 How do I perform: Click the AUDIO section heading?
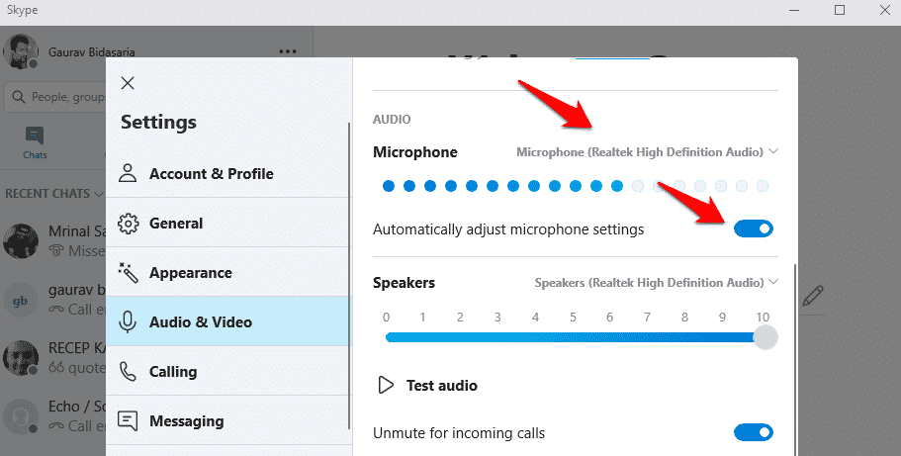pyautogui.click(x=392, y=120)
